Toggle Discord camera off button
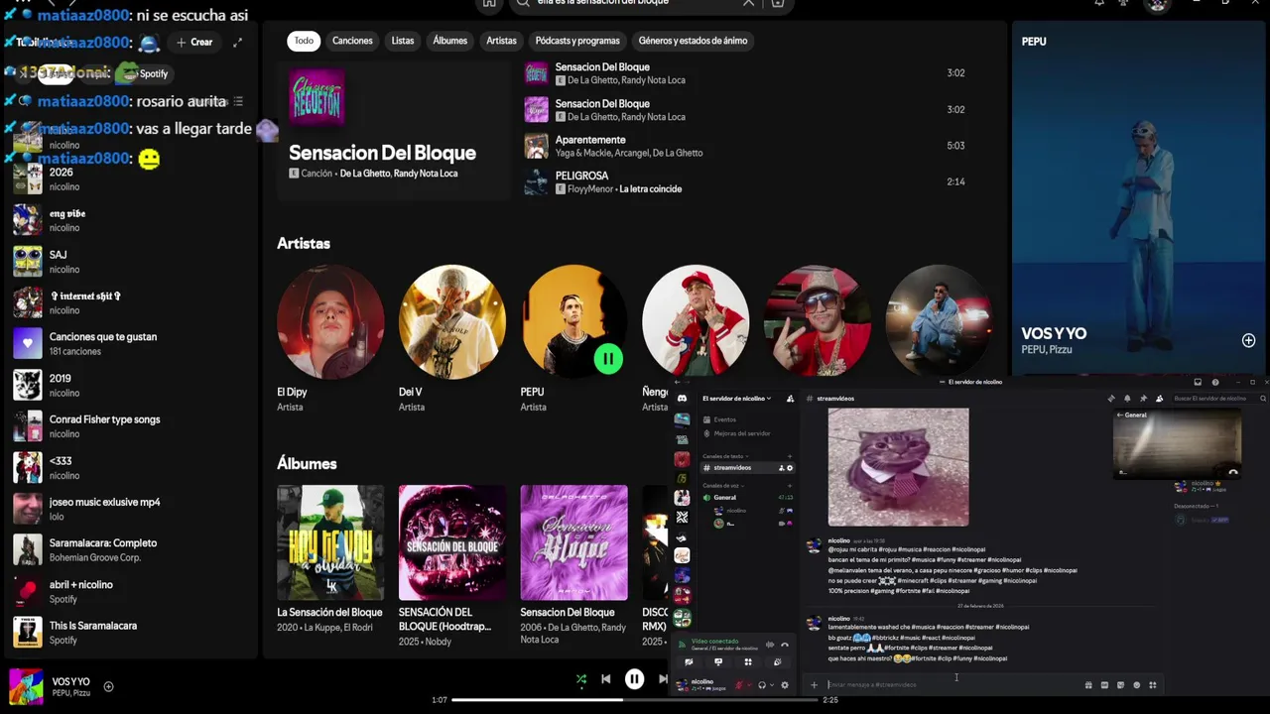The width and height of the screenshot is (1270, 714). click(689, 662)
